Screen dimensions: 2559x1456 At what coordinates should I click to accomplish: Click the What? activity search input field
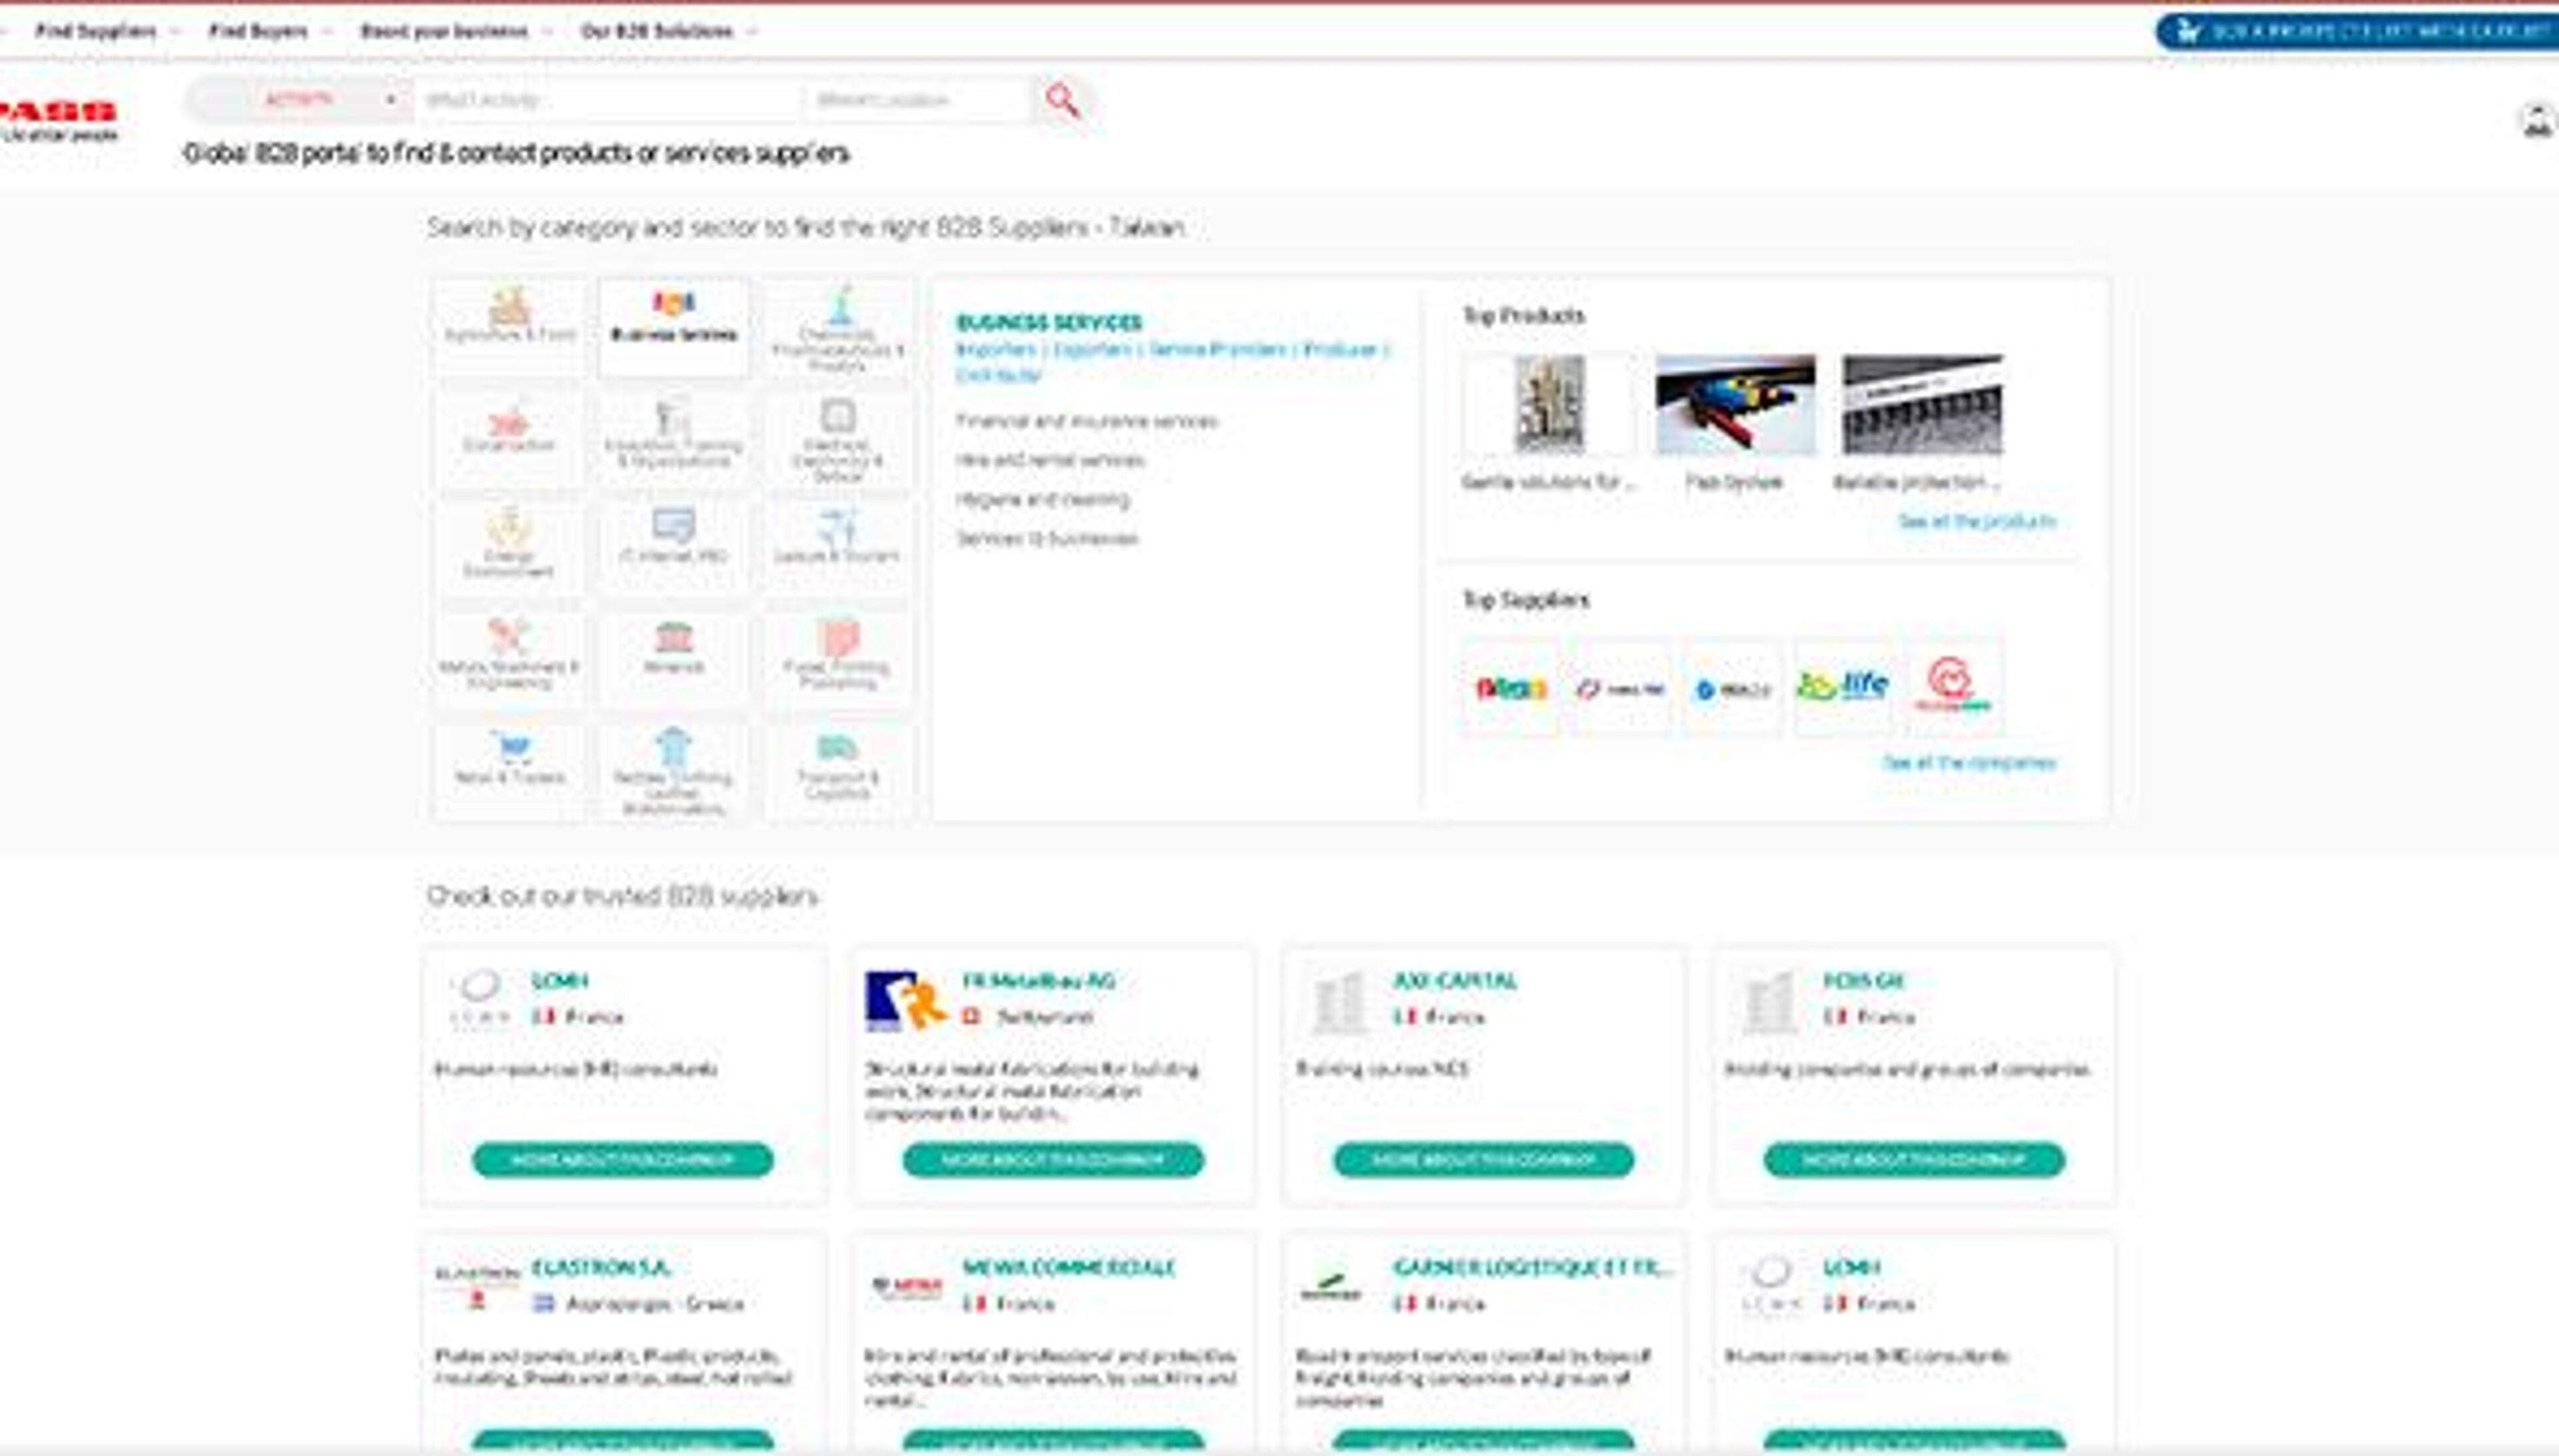610,99
